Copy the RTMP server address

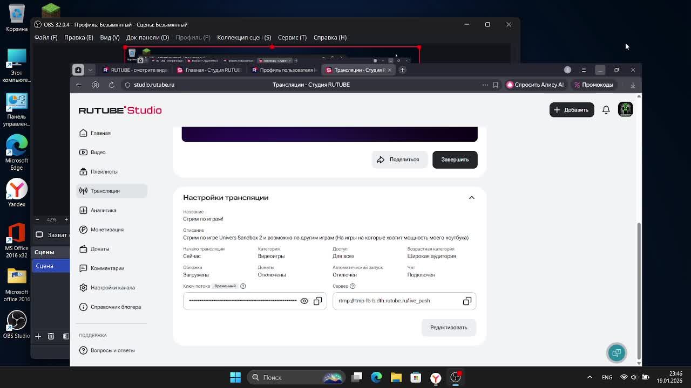point(467,301)
